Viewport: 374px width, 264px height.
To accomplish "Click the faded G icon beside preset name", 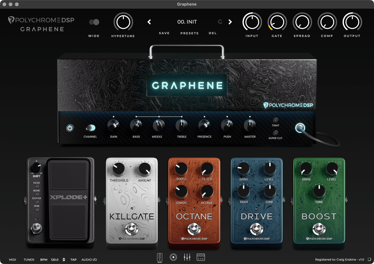I will pyautogui.click(x=220, y=22).
